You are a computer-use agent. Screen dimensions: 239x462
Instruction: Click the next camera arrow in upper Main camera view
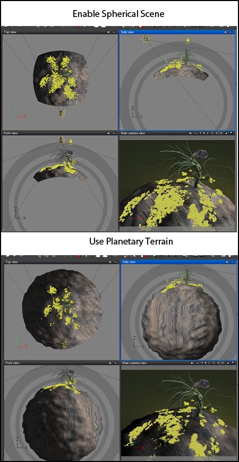(221, 133)
